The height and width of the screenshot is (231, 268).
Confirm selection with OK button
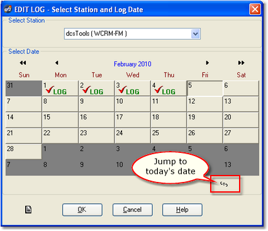coord(82,210)
